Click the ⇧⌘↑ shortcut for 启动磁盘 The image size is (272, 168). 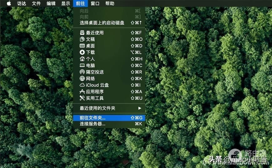(x=136, y=23)
